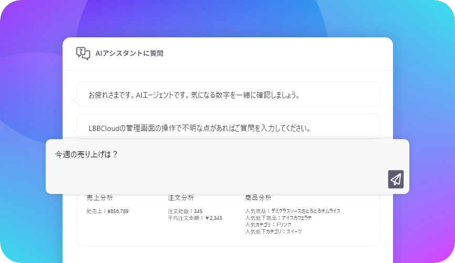
Task: Open the 売上分析 section heading
Action: pos(99,198)
